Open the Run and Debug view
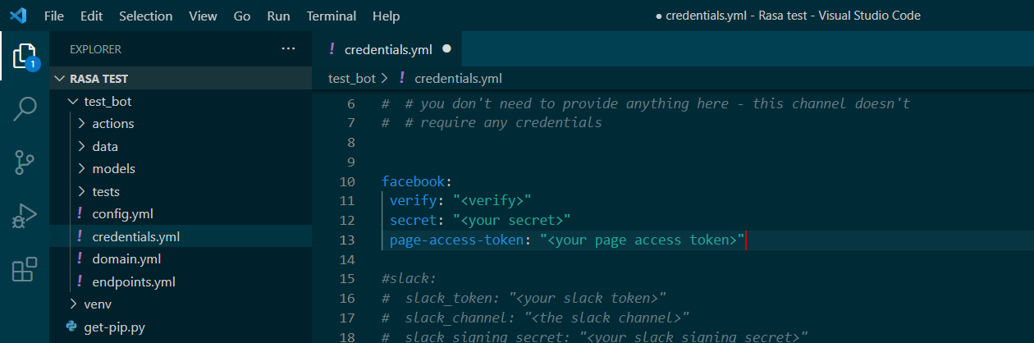 (x=25, y=215)
